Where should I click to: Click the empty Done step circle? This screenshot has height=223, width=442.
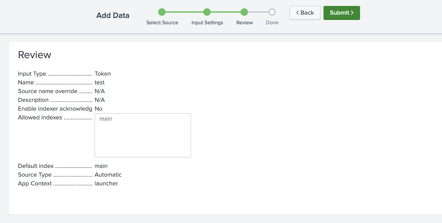tap(272, 12)
